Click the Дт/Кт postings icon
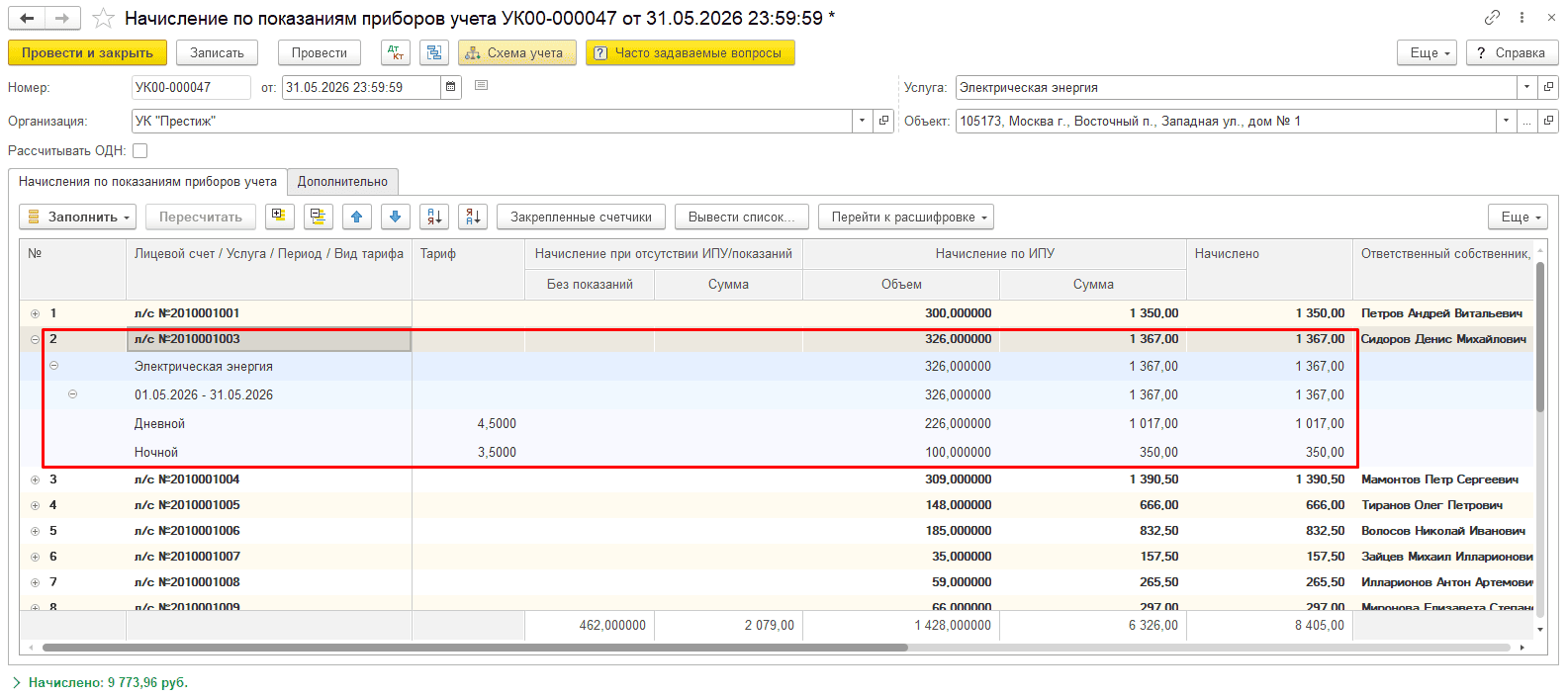This screenshot has width=1568, height=696. (396, 53)
